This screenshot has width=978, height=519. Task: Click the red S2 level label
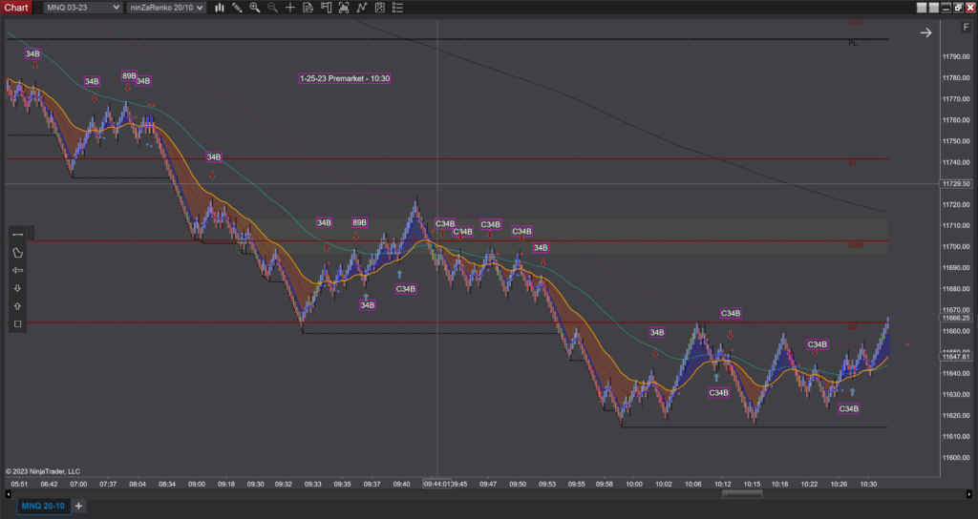click(x=853, y=326)
